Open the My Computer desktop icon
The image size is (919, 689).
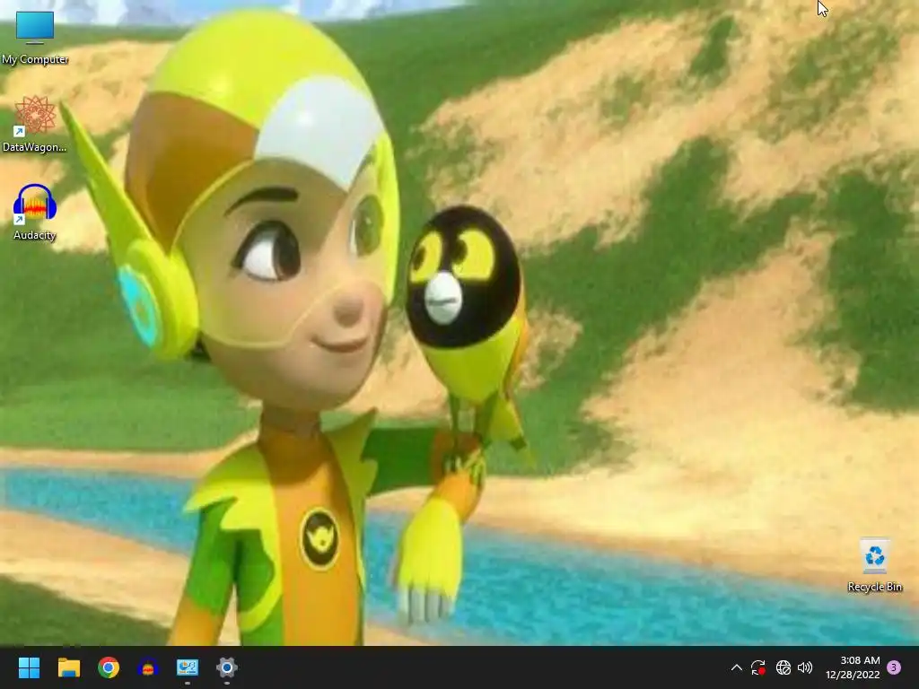35,38
